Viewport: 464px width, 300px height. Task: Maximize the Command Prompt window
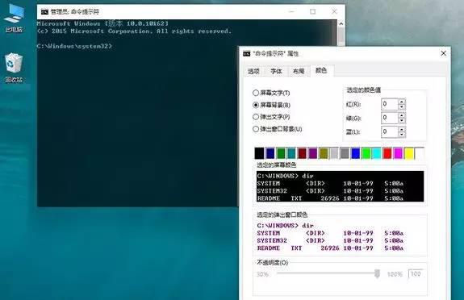pyautogui.click(x=313, y=11)
